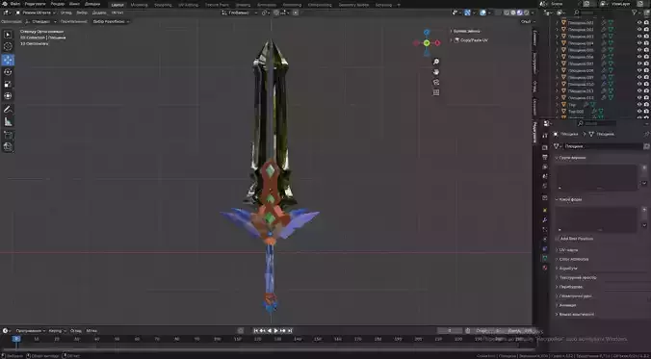The width and height of the screenshot is (651, 359).
Task: Select the 3D Cursor tool
Action: tap(8, 46)
